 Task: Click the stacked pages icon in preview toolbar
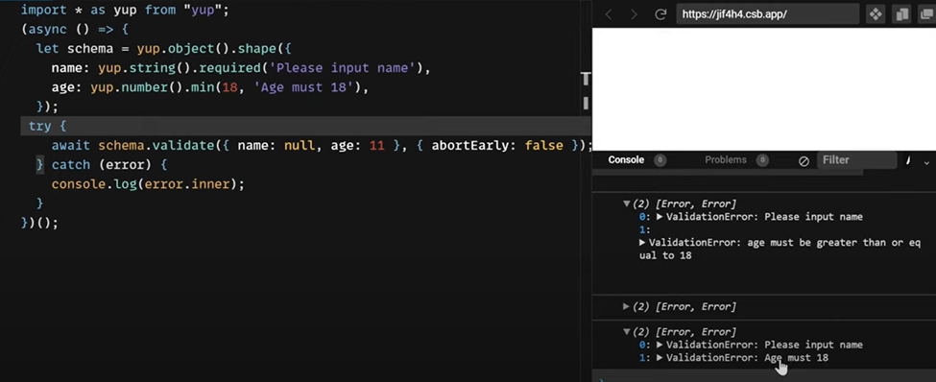901,14
